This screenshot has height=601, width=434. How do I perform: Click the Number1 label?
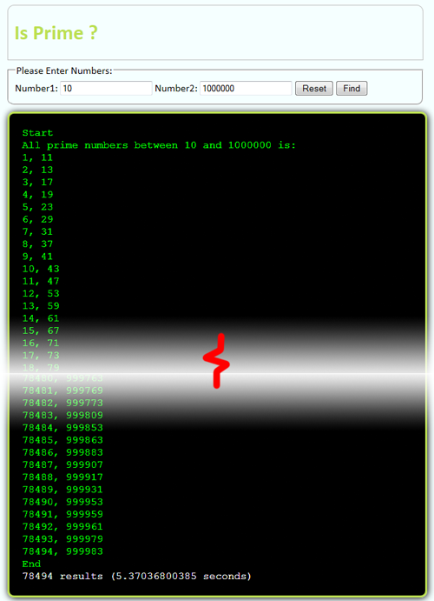(36, 89)
